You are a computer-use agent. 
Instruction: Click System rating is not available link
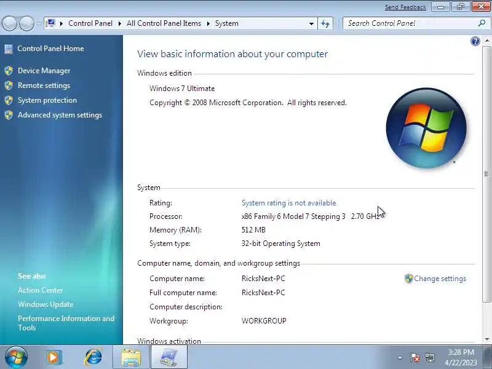pyautogui.click(x=288, y=203)
